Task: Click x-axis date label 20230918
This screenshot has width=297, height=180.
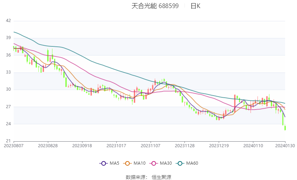Action: point(82,146)
